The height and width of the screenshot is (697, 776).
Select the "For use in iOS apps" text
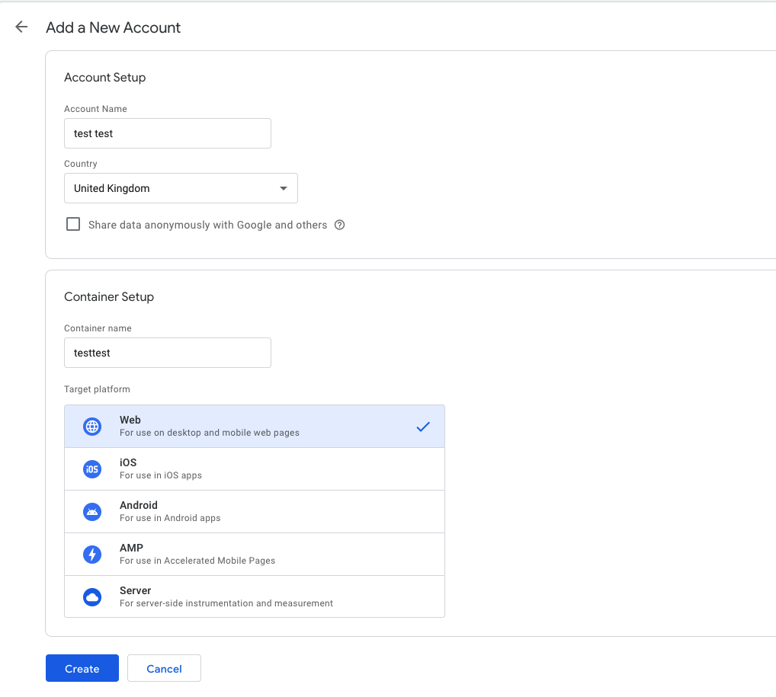click(x=161, y=475)
